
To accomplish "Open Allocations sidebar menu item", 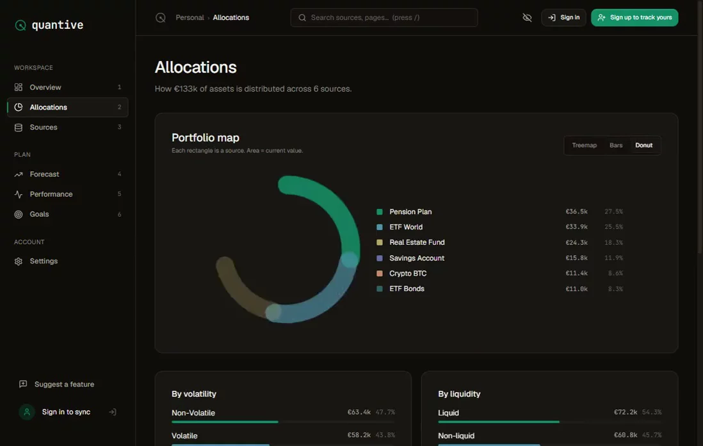I will pyautogui.click(x=68, y=107).
